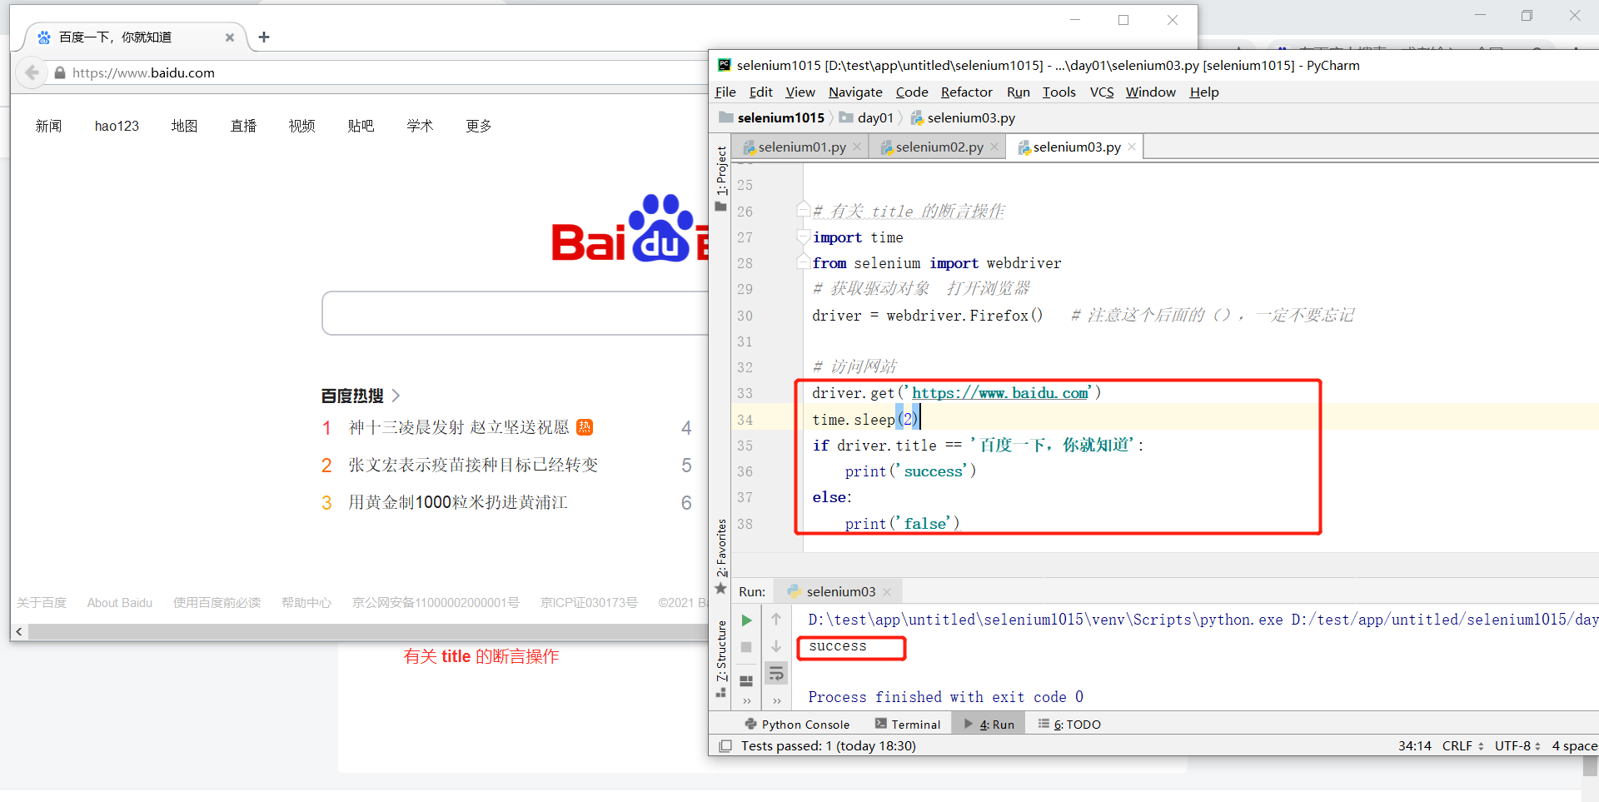Rerun selenium03 with the green play icon

pyautogui.click(x=746, y=620)
